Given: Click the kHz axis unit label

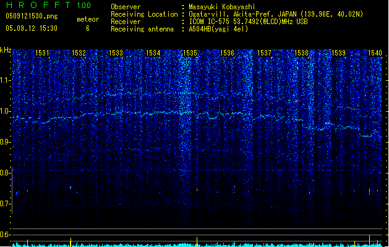Looking at the screenshot, I should pyautogui.click(x=6, y=50).
